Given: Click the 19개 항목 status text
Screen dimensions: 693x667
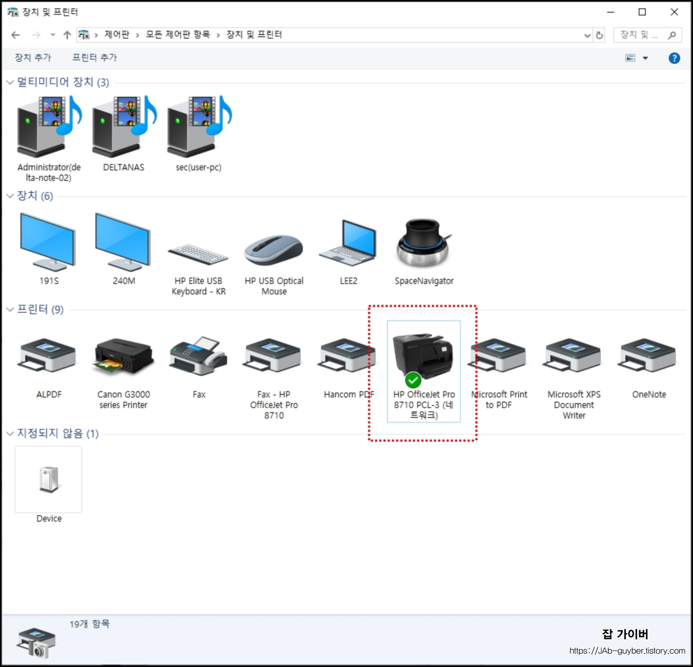Looking at the screenshot, I should [89, 624].
